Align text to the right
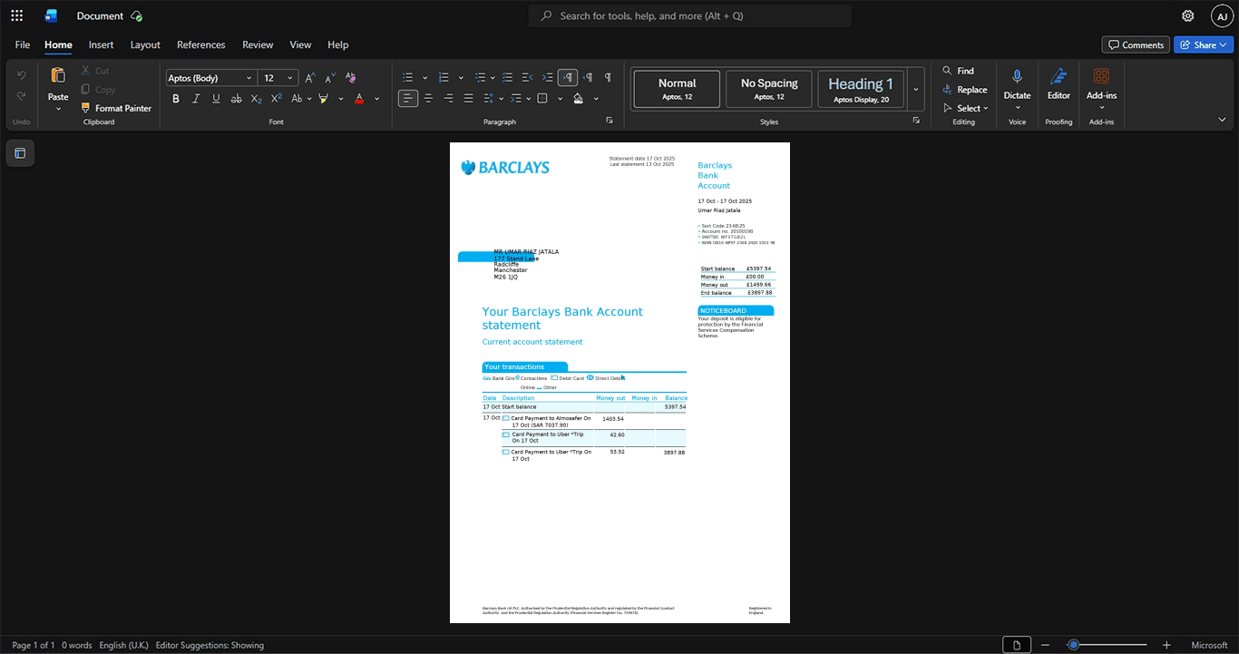Image resolution: width=1239 pixels, height=654 pixels. click(x=448, y=98)
